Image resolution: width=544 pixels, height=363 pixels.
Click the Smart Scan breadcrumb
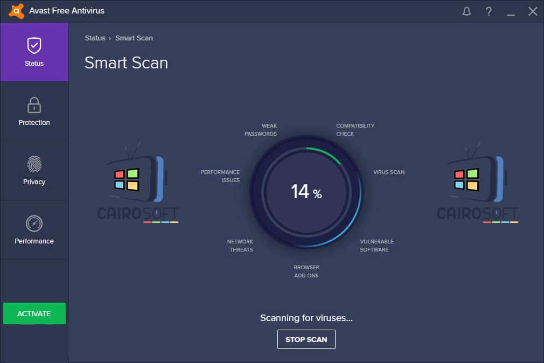pyautogui.click(x=134, y=38)
